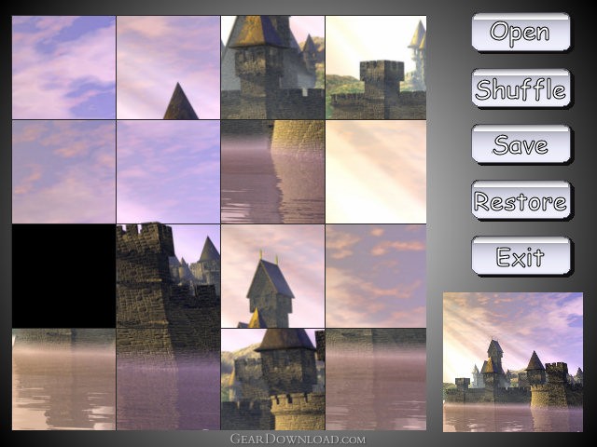597x447 pixels.
Task: Pick the bottom tile with round crenellated turret
Action: (272, 379)
